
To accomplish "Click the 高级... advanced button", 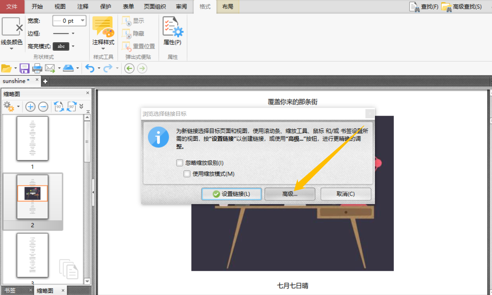I will (x=290, y=194).
